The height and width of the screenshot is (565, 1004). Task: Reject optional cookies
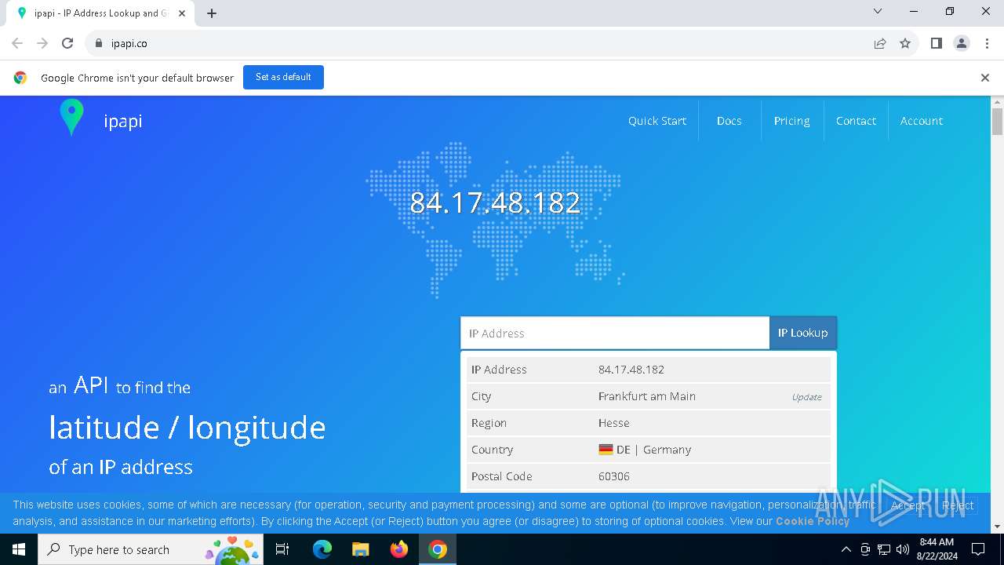958,505
